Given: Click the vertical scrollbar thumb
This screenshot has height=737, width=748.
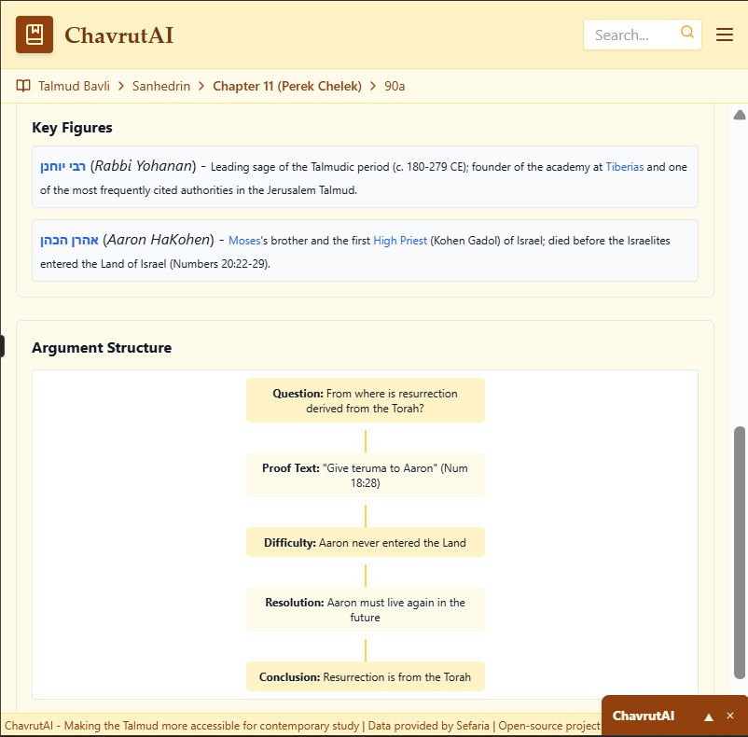Looking at the screenshot, I should pos(740,552).
